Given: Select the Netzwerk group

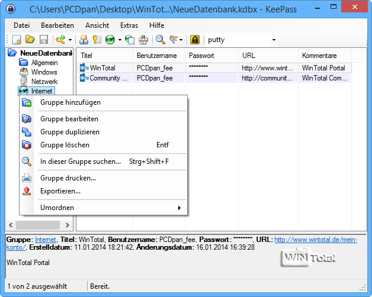Looking at the screenshot, I should [44, 82].
